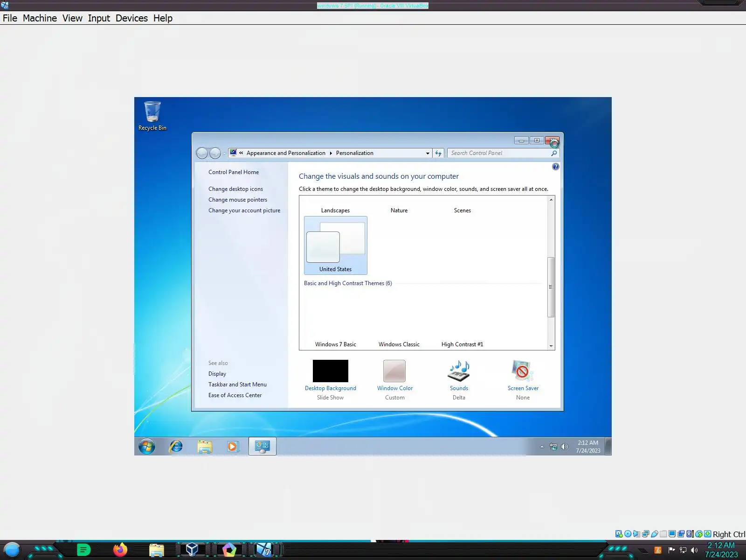The width and height of the screenshot is (746, 560).
Task: Open Taskbar and Start Menu link
Action: coord(237,385)
